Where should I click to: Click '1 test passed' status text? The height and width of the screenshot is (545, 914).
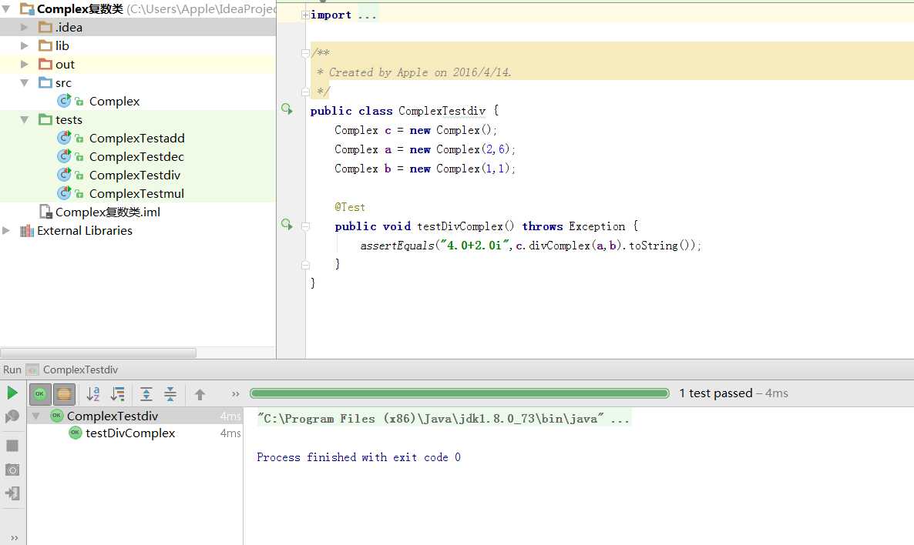[716, 393]
